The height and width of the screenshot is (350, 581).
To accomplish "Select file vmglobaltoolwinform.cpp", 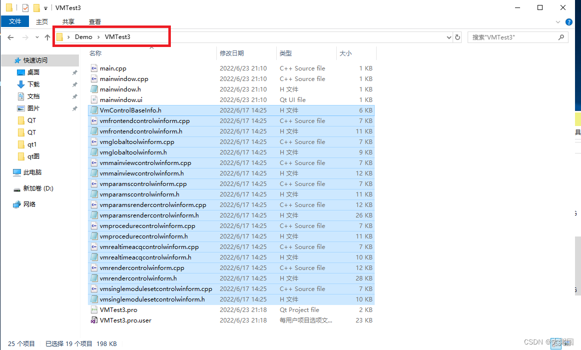I will point(231,141).
